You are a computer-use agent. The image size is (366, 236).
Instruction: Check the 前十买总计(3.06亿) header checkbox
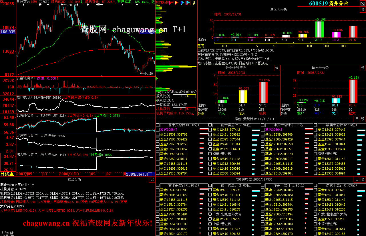(x=158, y=125)
